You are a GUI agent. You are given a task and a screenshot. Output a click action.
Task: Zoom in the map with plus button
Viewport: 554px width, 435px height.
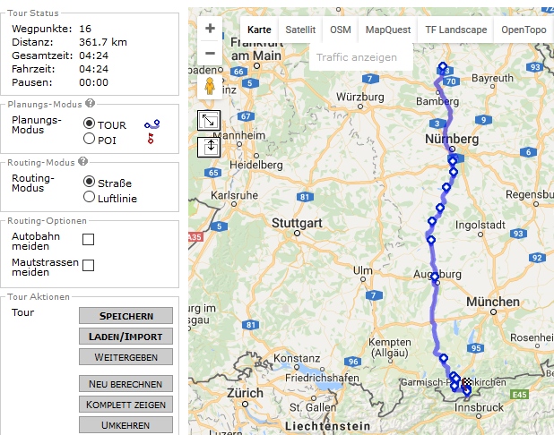(x=210, y=29)
